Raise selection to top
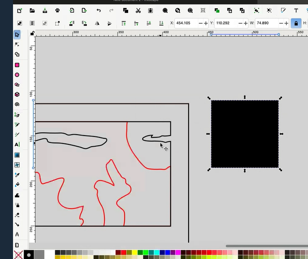This screenshot has width=308, height=259. click(x=124, y=23)
